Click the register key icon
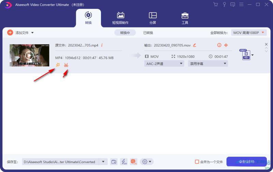This screenshot has height=172, width=273. coord(224,4)
